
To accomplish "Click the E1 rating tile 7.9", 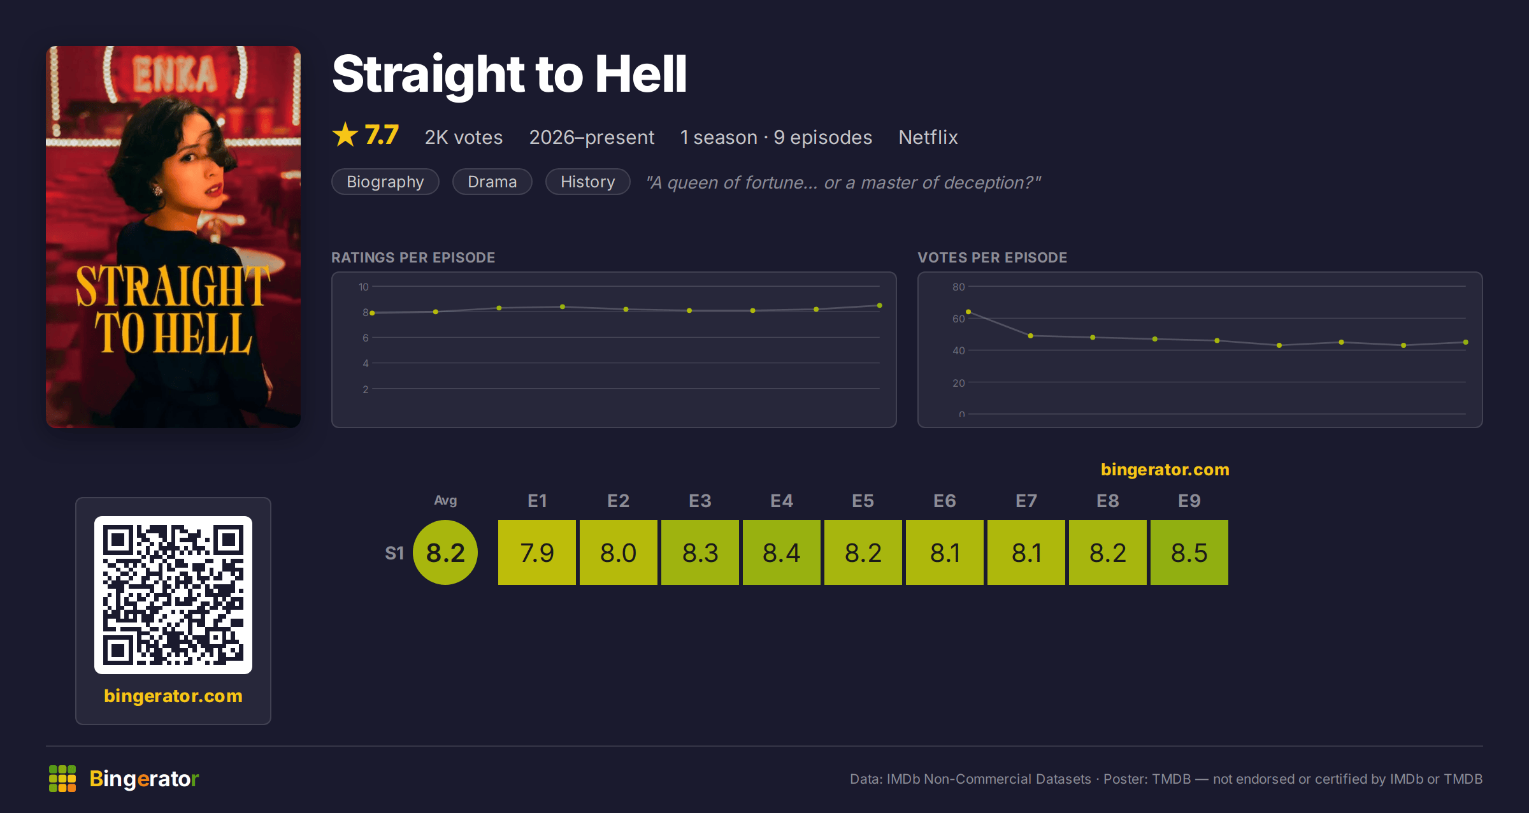I will [537, 552].
